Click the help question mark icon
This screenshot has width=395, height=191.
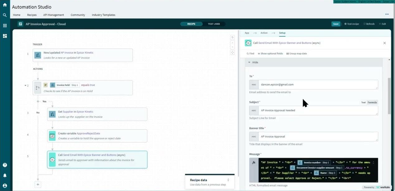coord(5,165)
